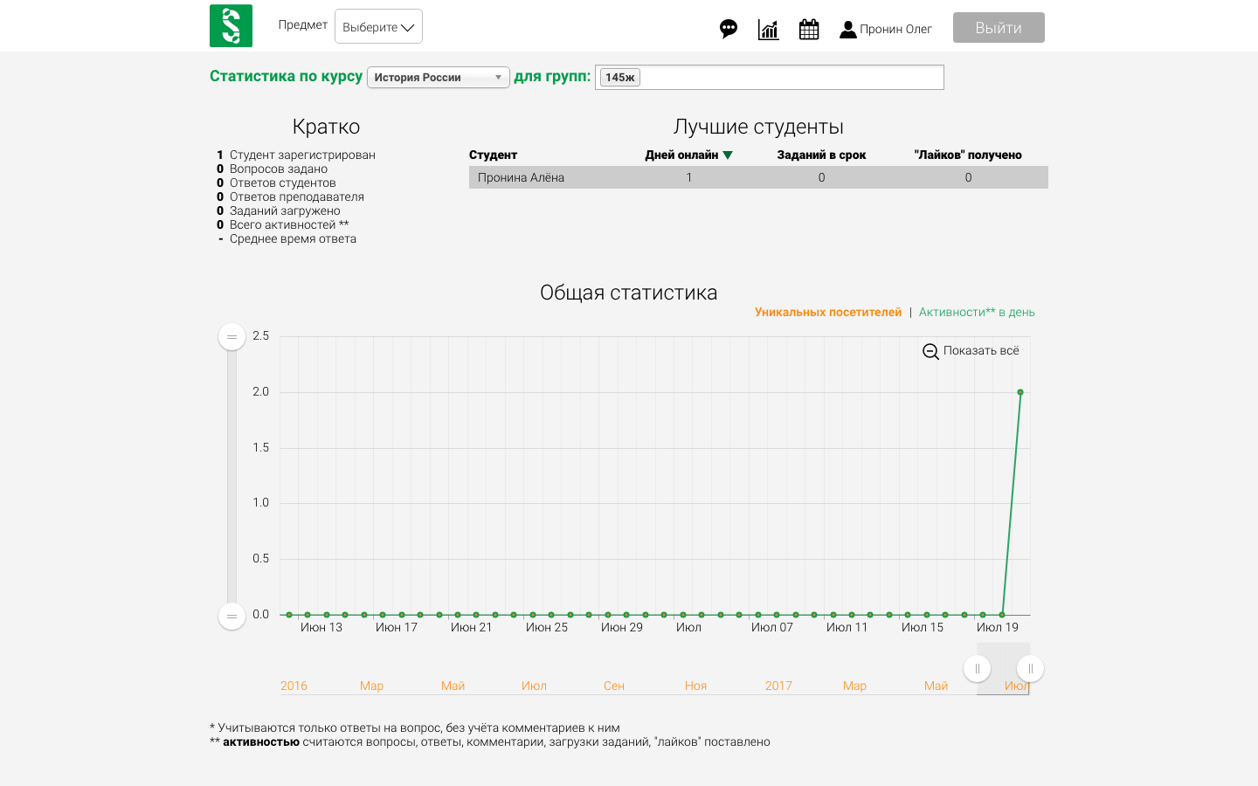Click the left timeline range handle
The width and height of the screenshot is (1258, 786).
click(x=977, y=669)
